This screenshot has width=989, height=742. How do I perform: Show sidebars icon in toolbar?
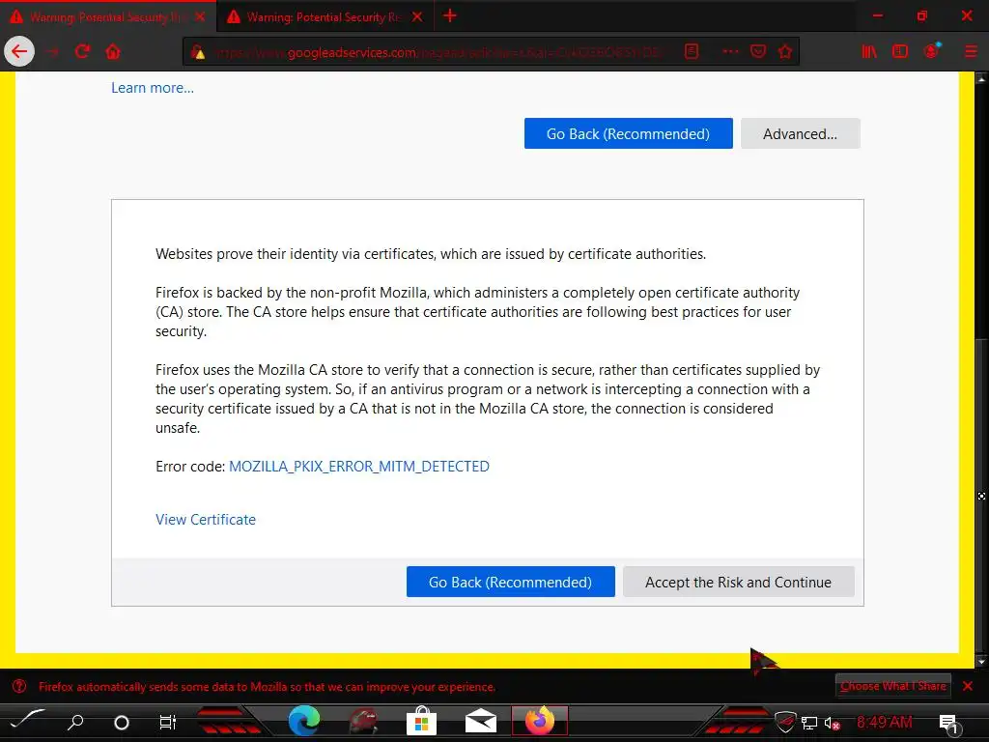(900, 52)
